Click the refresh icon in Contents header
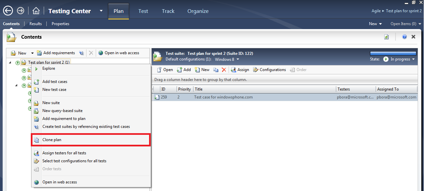424x191 pixels. [387, 37]
